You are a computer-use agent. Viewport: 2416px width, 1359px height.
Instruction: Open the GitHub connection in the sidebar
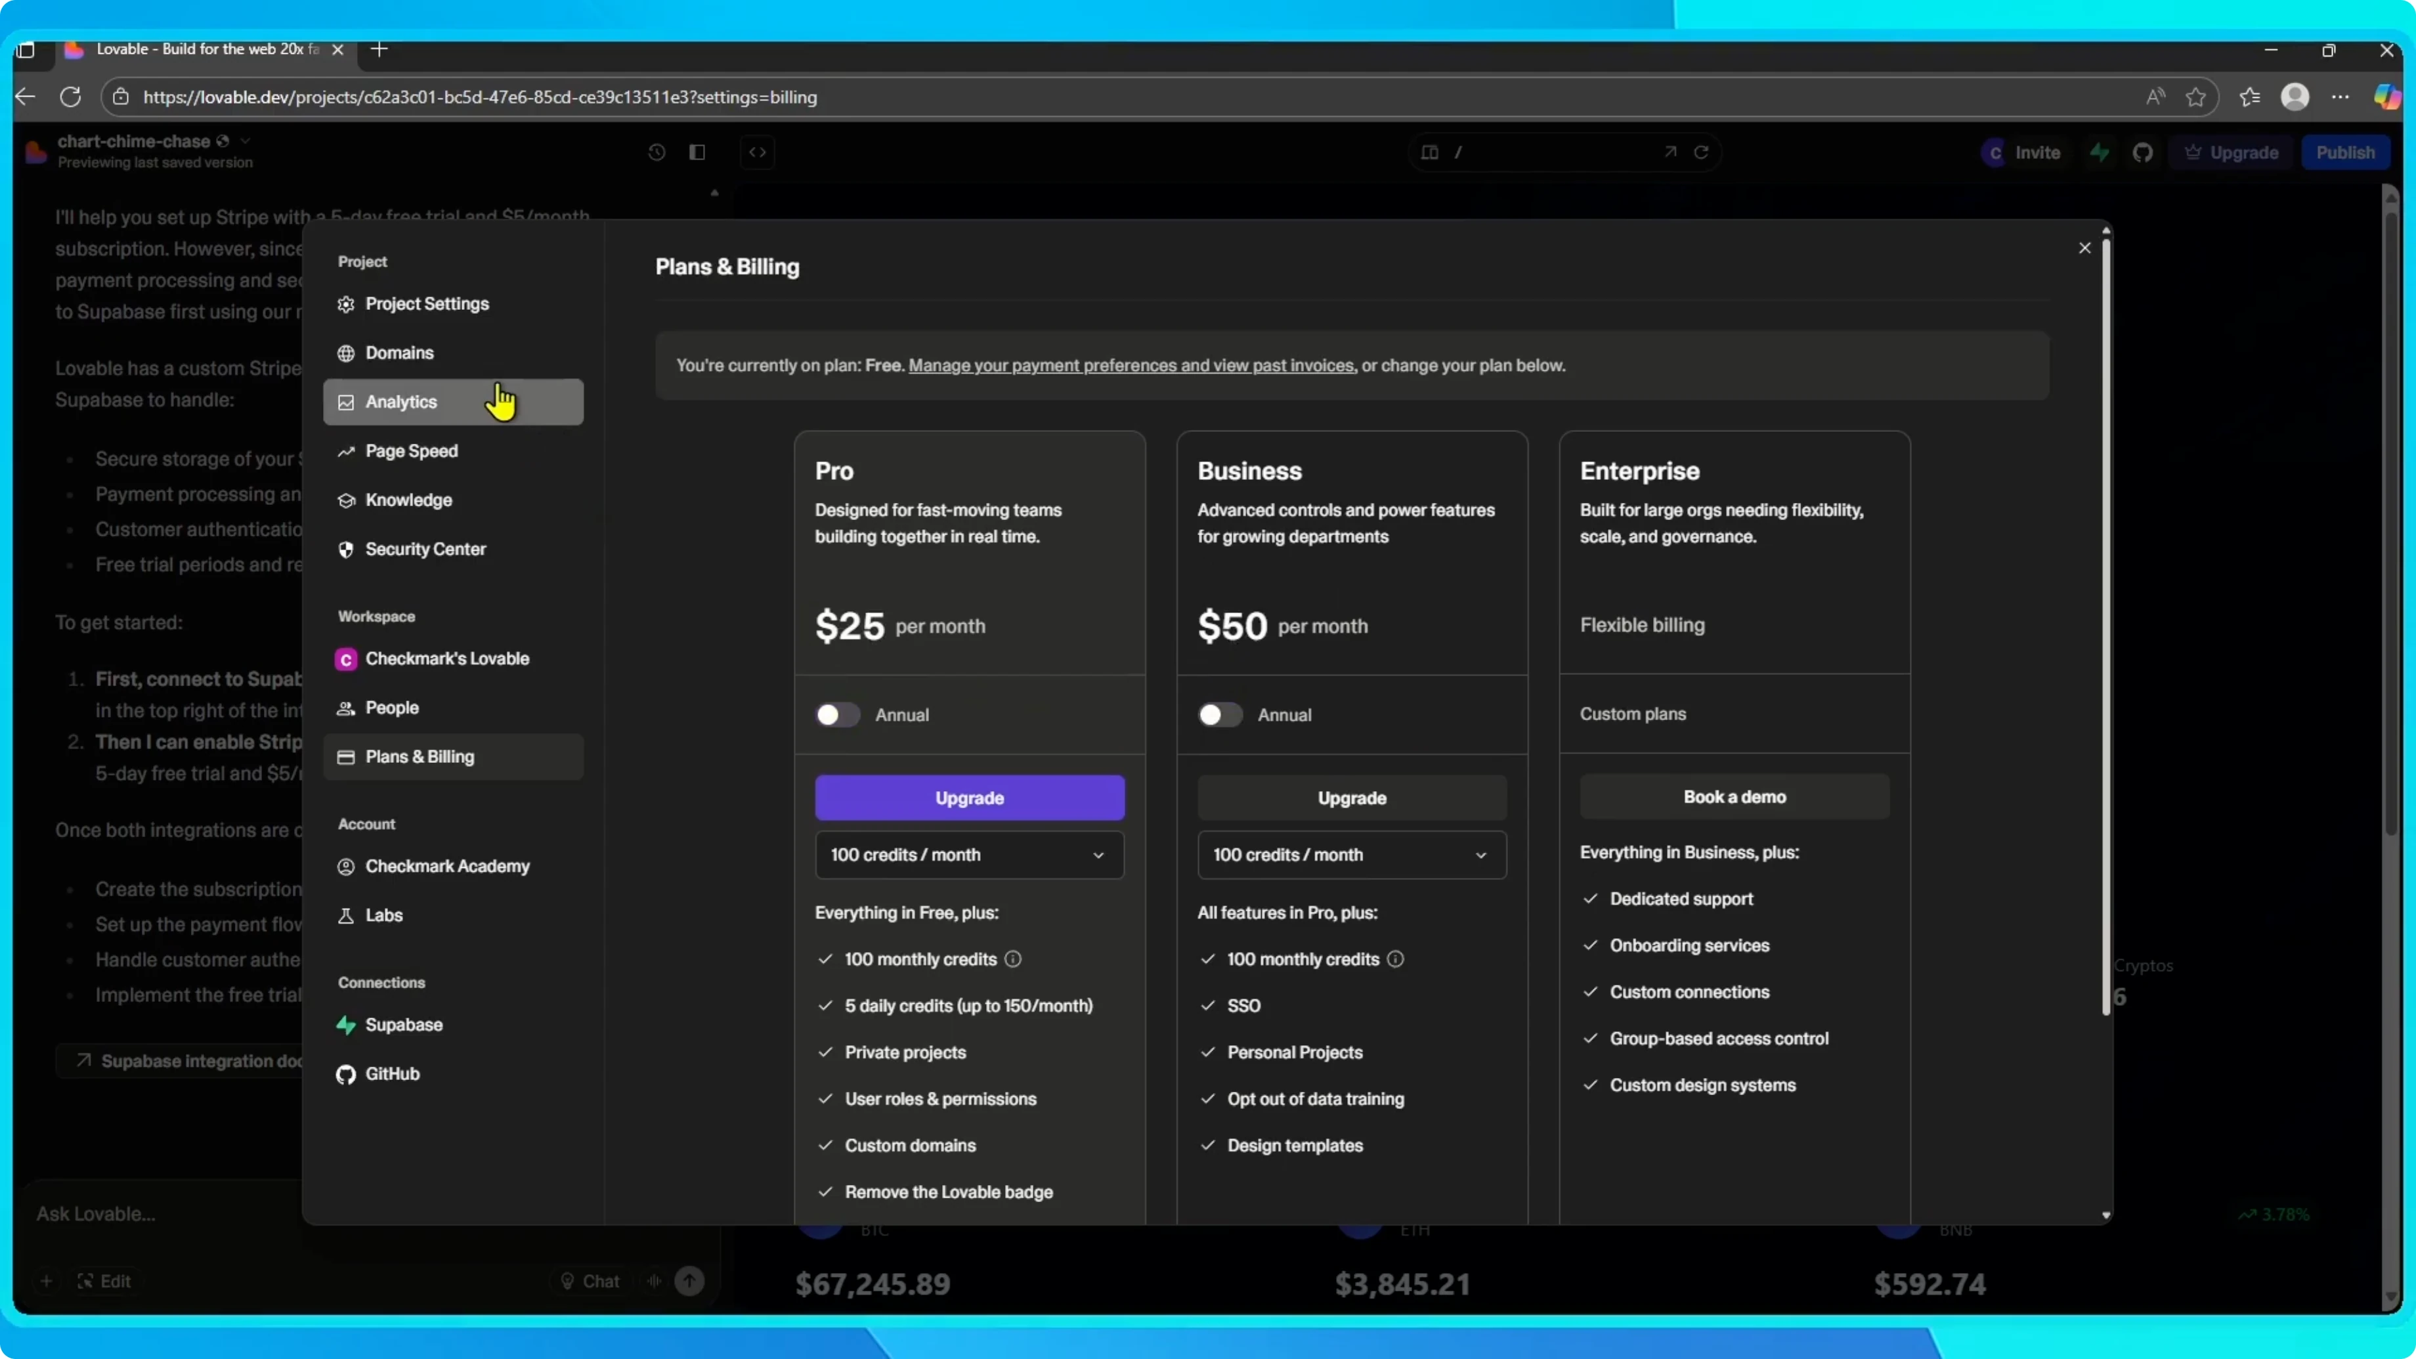click(453, 1074)
